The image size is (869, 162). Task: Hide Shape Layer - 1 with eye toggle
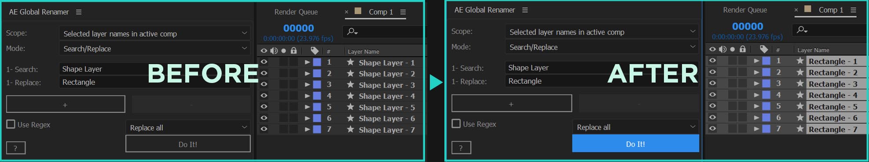tap(264, 62)
